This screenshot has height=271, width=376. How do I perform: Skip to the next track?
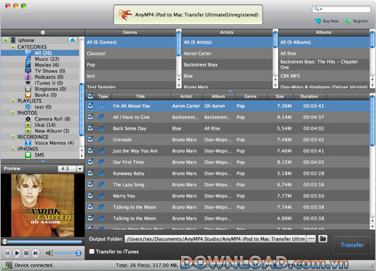tap(35, 253)
